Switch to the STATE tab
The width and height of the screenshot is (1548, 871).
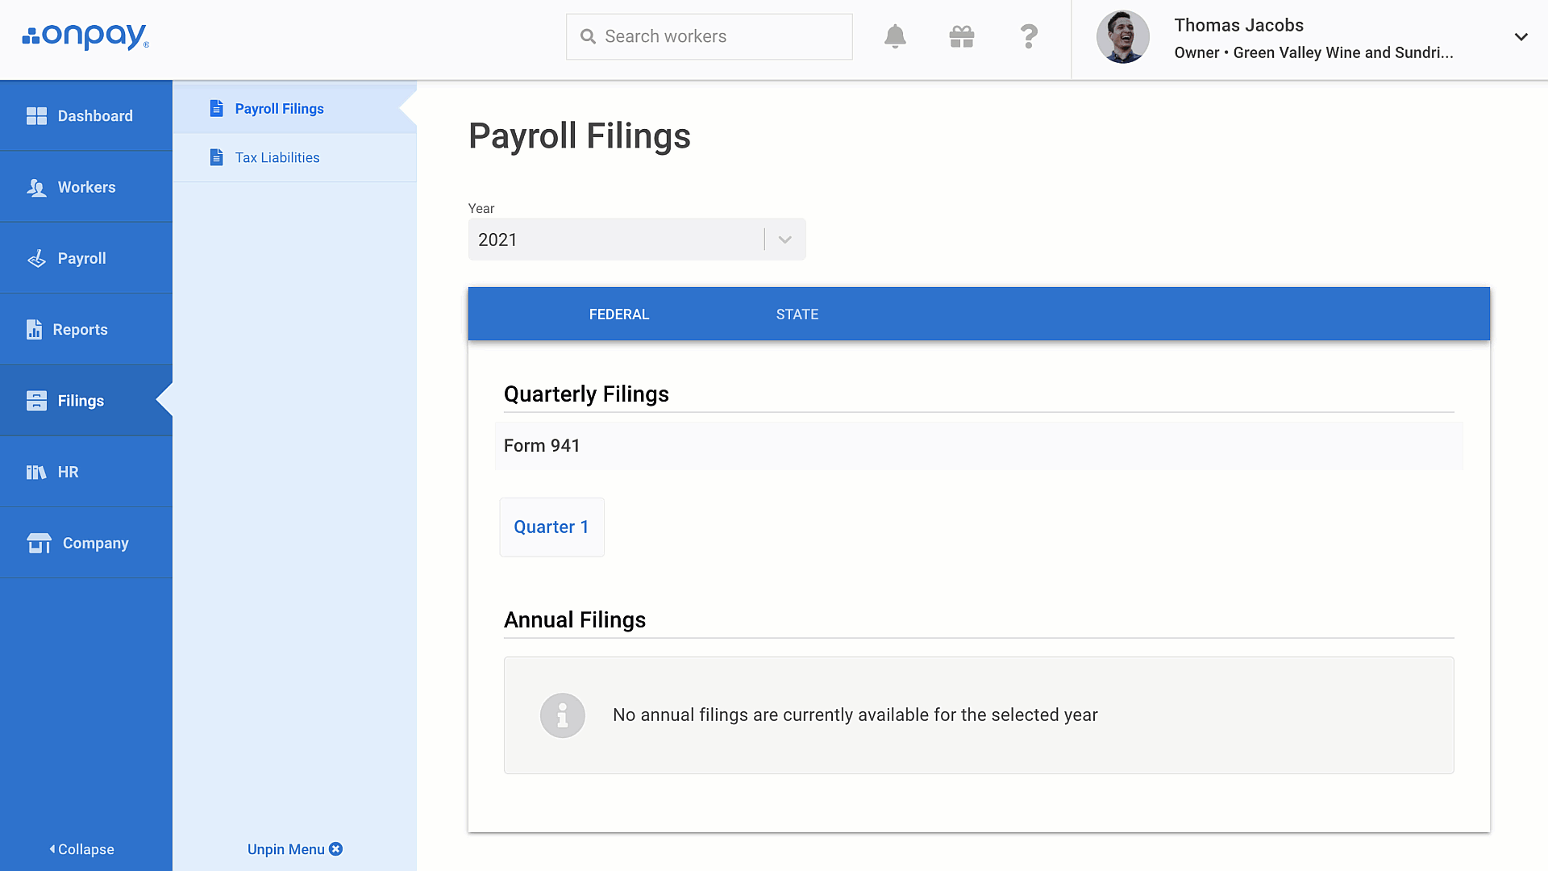[x=797, y=315]
